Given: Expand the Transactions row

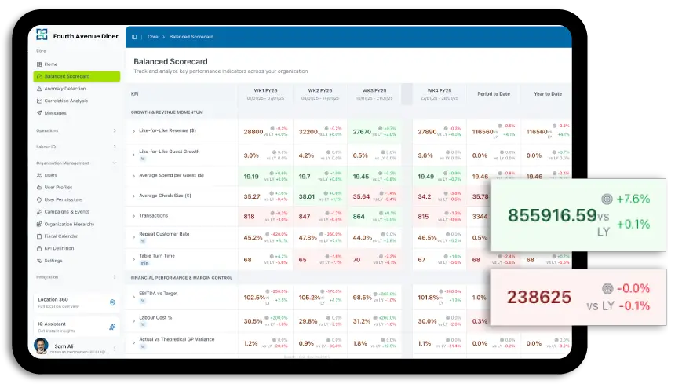Looking at the screenshot, I should (133, 216).
